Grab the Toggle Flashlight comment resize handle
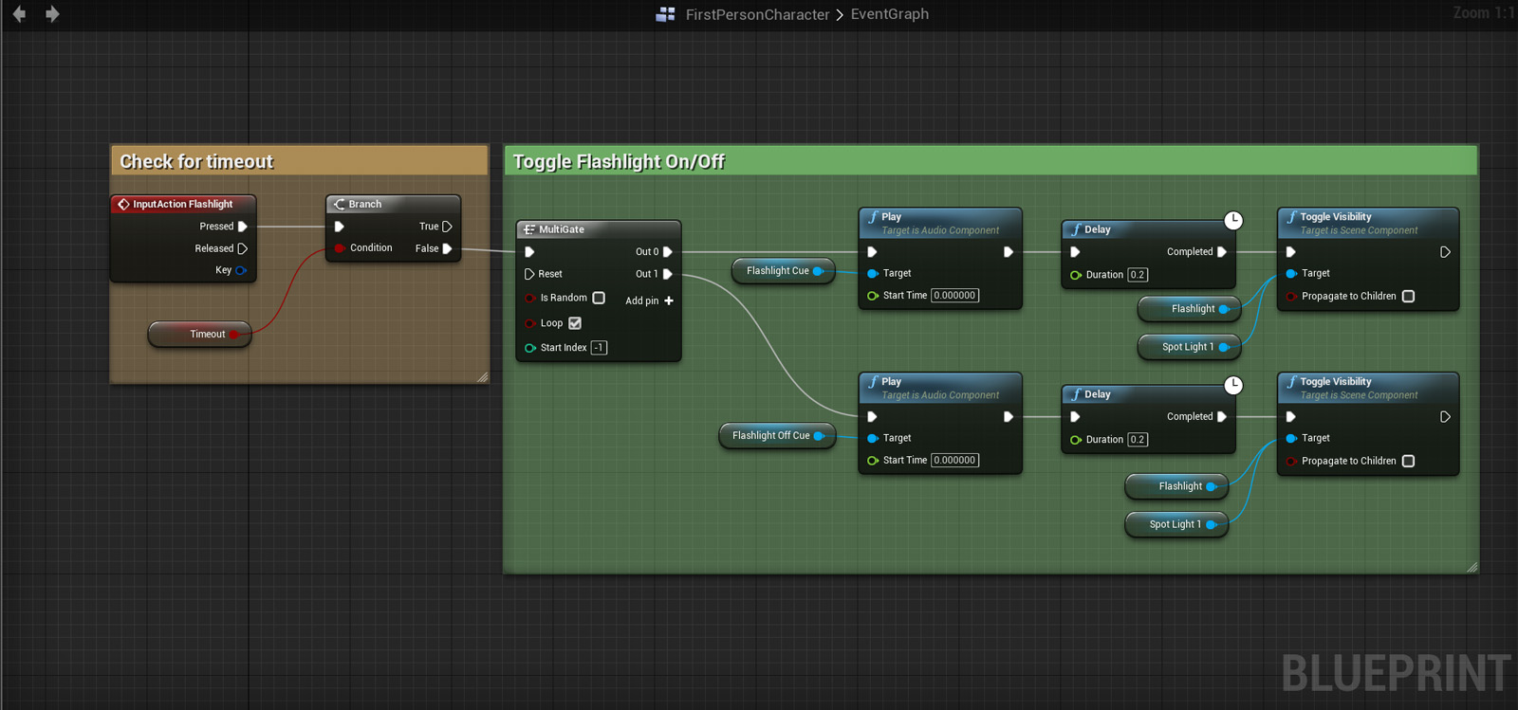1518x710 pixels. point(1472,567)
